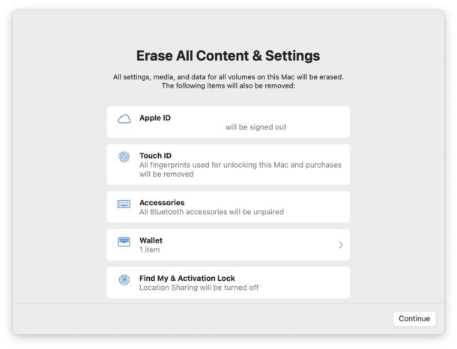Select the Apple ID title

coord(155,118)
